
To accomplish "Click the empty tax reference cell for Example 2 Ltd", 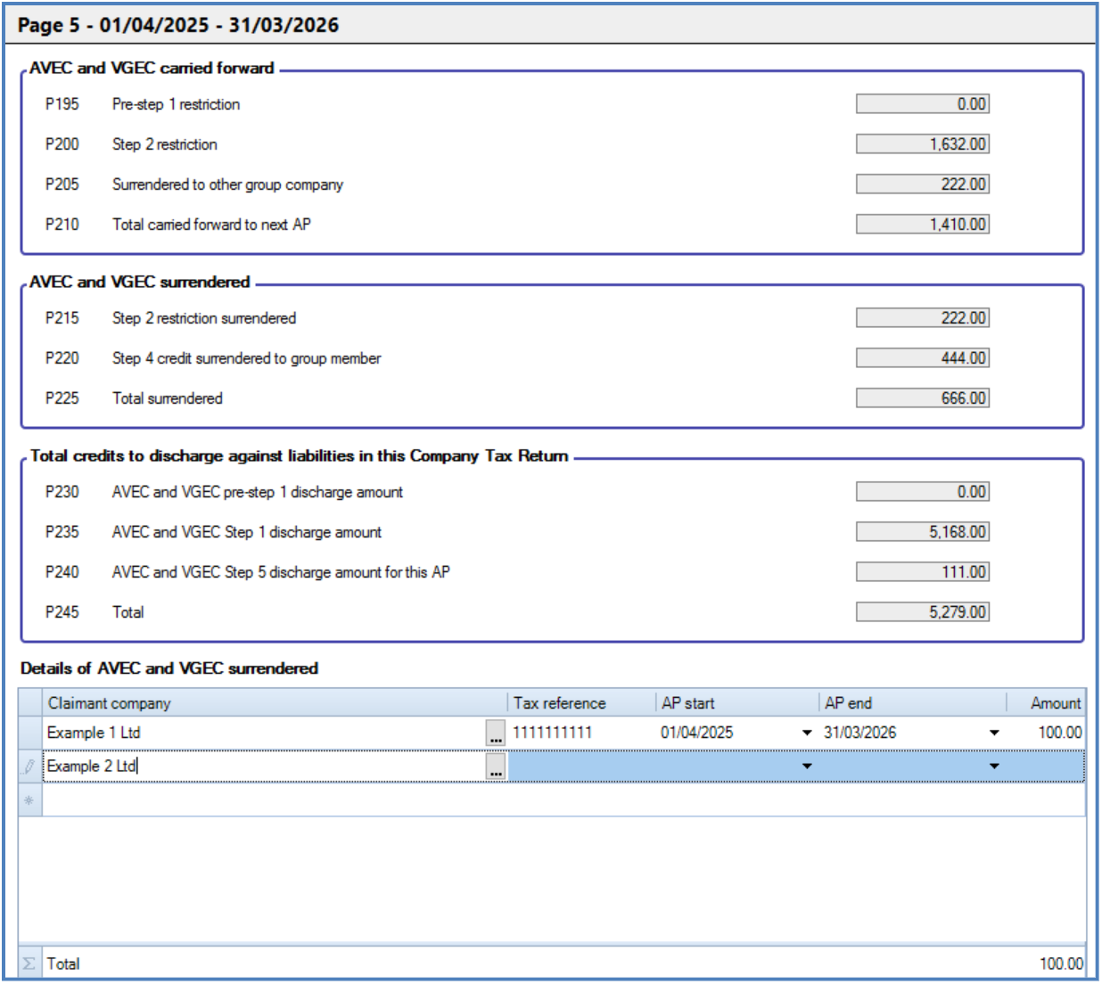I will pos(581,766).
